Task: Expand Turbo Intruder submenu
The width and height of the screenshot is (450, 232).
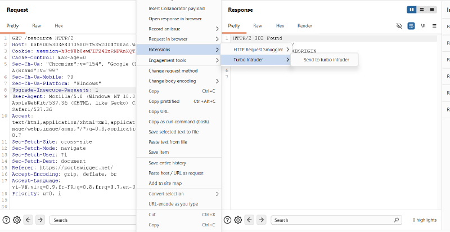Action: coord(256,60)
